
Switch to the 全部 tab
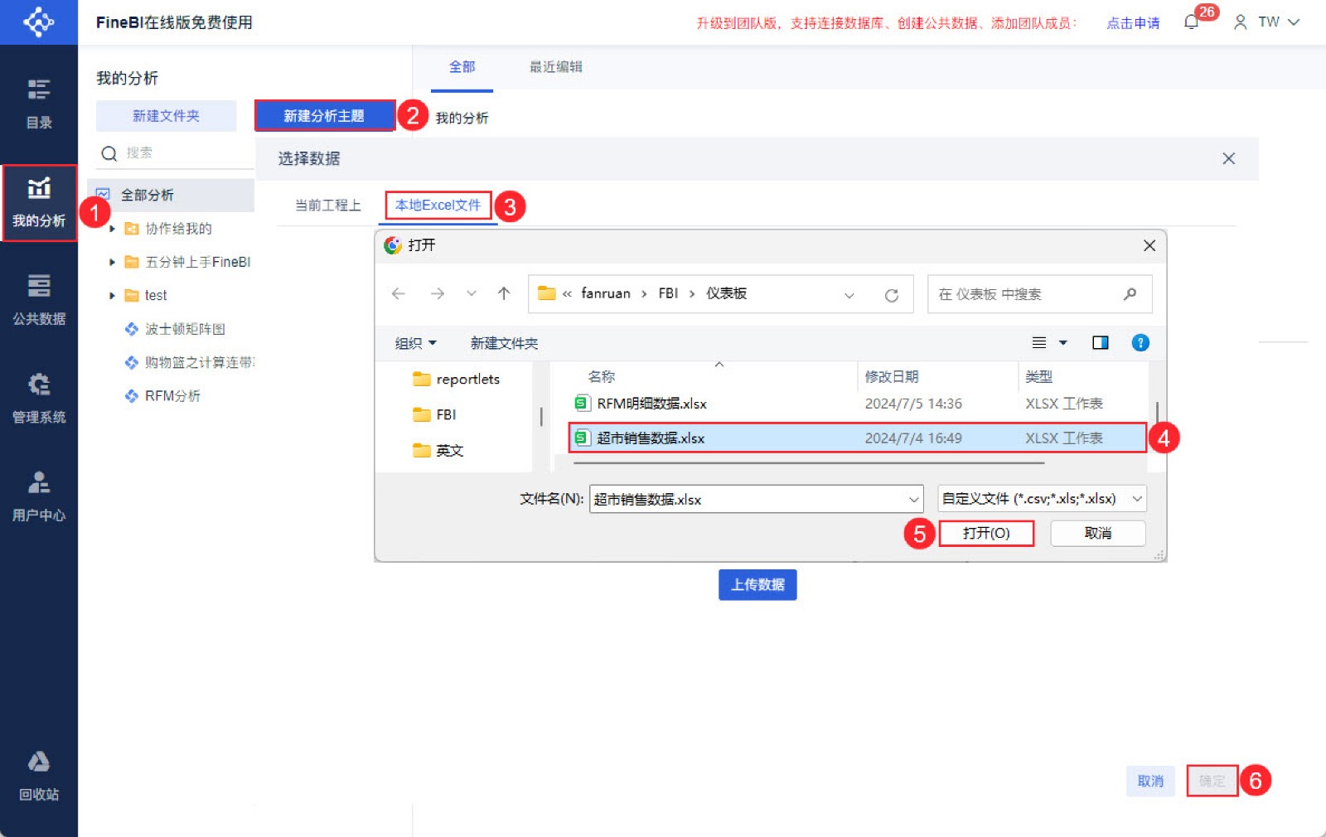(x=462, y=67)
